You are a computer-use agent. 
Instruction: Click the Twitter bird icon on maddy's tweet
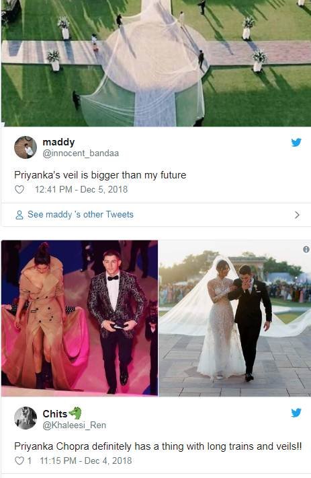tap(296, 142)
